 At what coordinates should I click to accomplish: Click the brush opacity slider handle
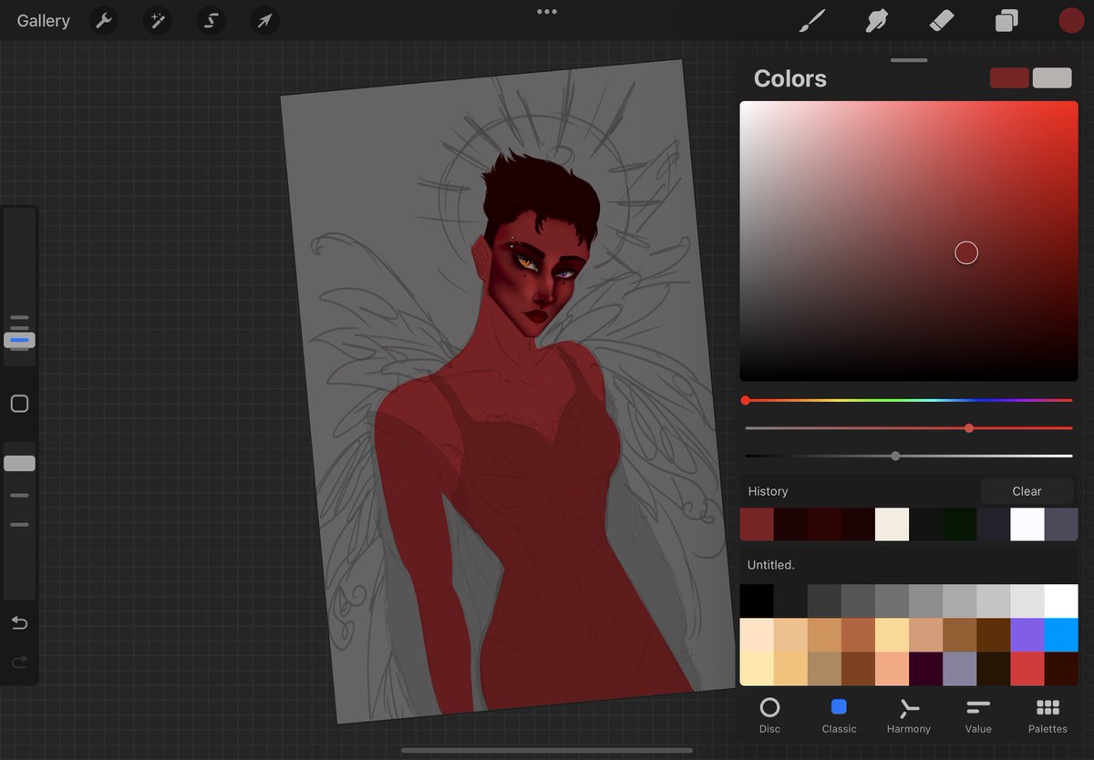tap(19, 463)
